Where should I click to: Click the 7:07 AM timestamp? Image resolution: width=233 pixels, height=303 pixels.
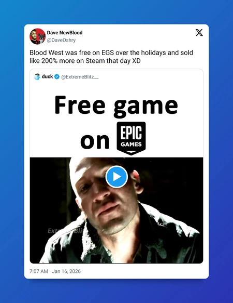tap(39, 271)
